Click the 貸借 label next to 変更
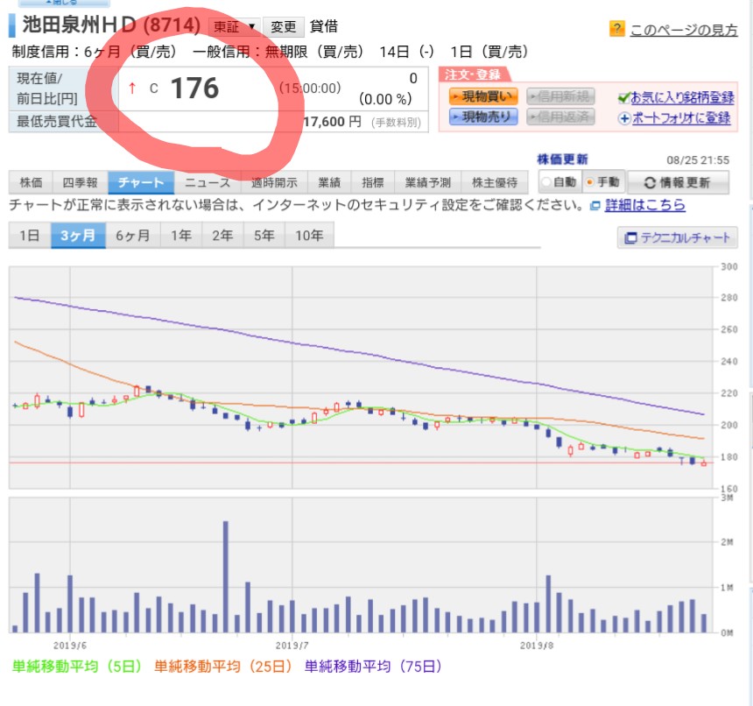Image resolution: width=753 pixels, height=706 pixels. 324,26
